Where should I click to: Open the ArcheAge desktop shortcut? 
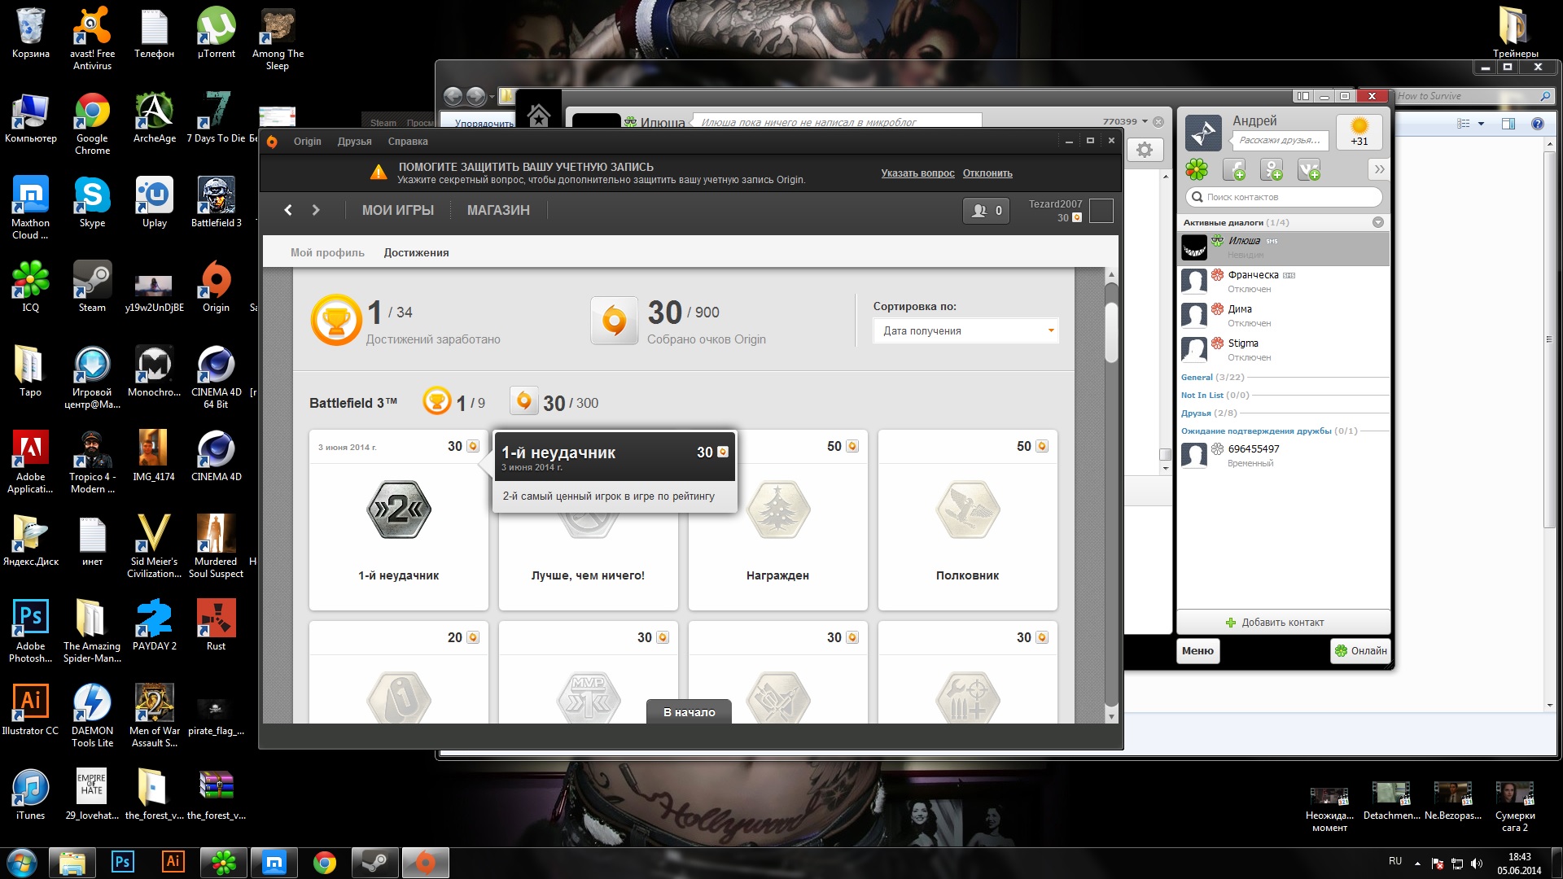pyautogui.click(x=154, y=117)
